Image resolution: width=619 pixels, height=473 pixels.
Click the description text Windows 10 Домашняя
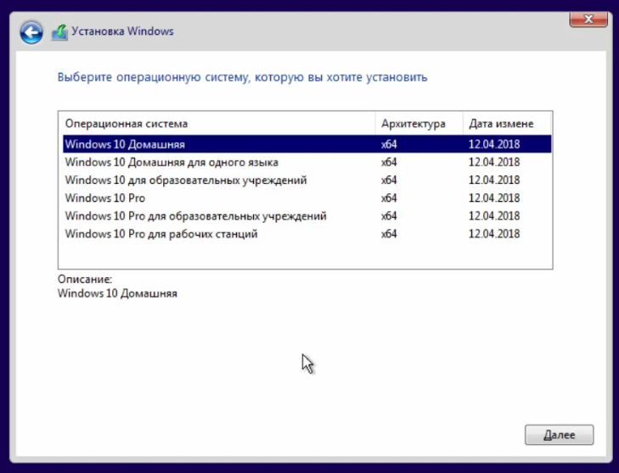pos(117,293)
